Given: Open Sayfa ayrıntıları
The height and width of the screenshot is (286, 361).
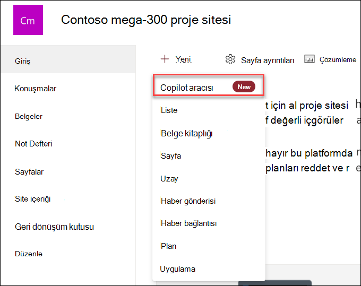Looking at the screenshot, I should pyautogui.click(x=260, y=60).
